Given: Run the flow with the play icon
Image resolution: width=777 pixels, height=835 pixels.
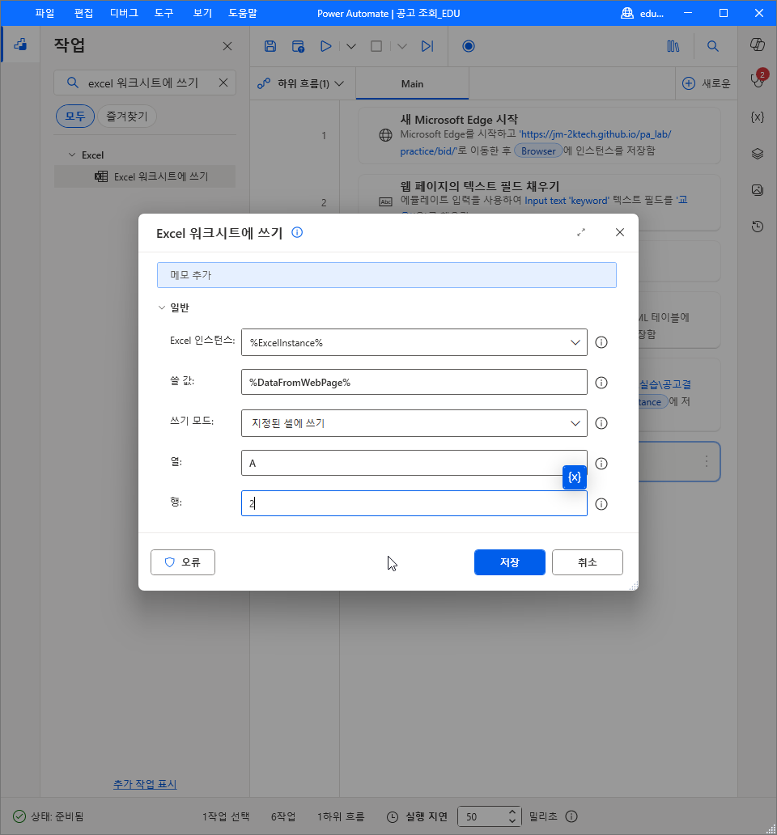Looking at the screenshot, I should [x=326, y=46].
